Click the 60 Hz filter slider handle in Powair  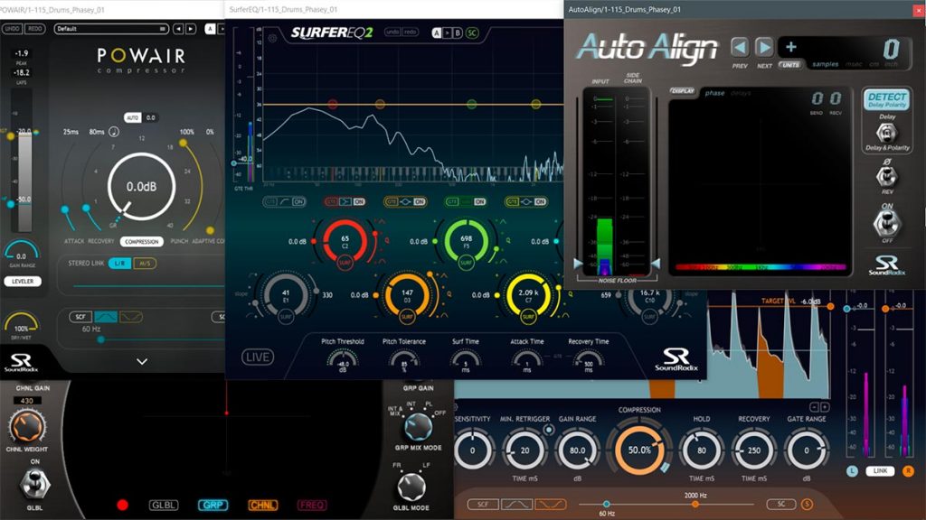(x=101, y=339)
